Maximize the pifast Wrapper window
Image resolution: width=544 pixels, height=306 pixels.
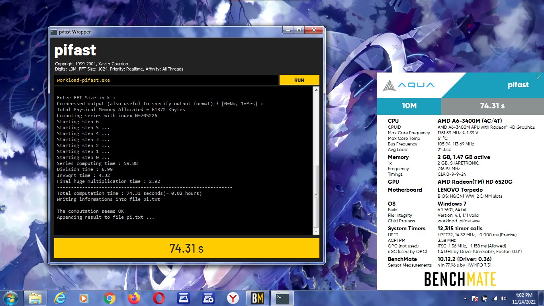tap(299, 30)
